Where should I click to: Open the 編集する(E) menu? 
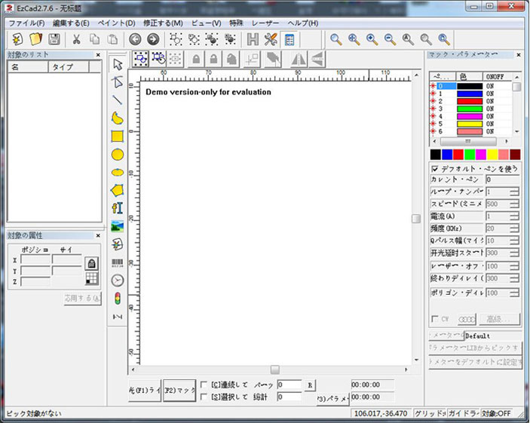(71, 23)
